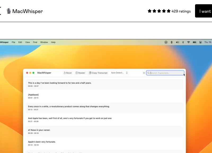
Task: Click the Reset toolbar button
Action: [68, 73]
